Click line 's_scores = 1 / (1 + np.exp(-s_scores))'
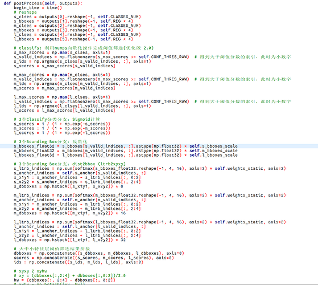Image resolution: width=318 pixels, height=285 pixels. click(62, 124)
